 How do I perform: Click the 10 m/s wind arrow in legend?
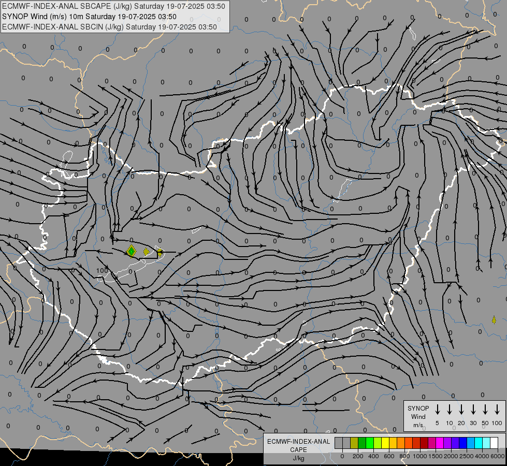click(x=449, y=409)
